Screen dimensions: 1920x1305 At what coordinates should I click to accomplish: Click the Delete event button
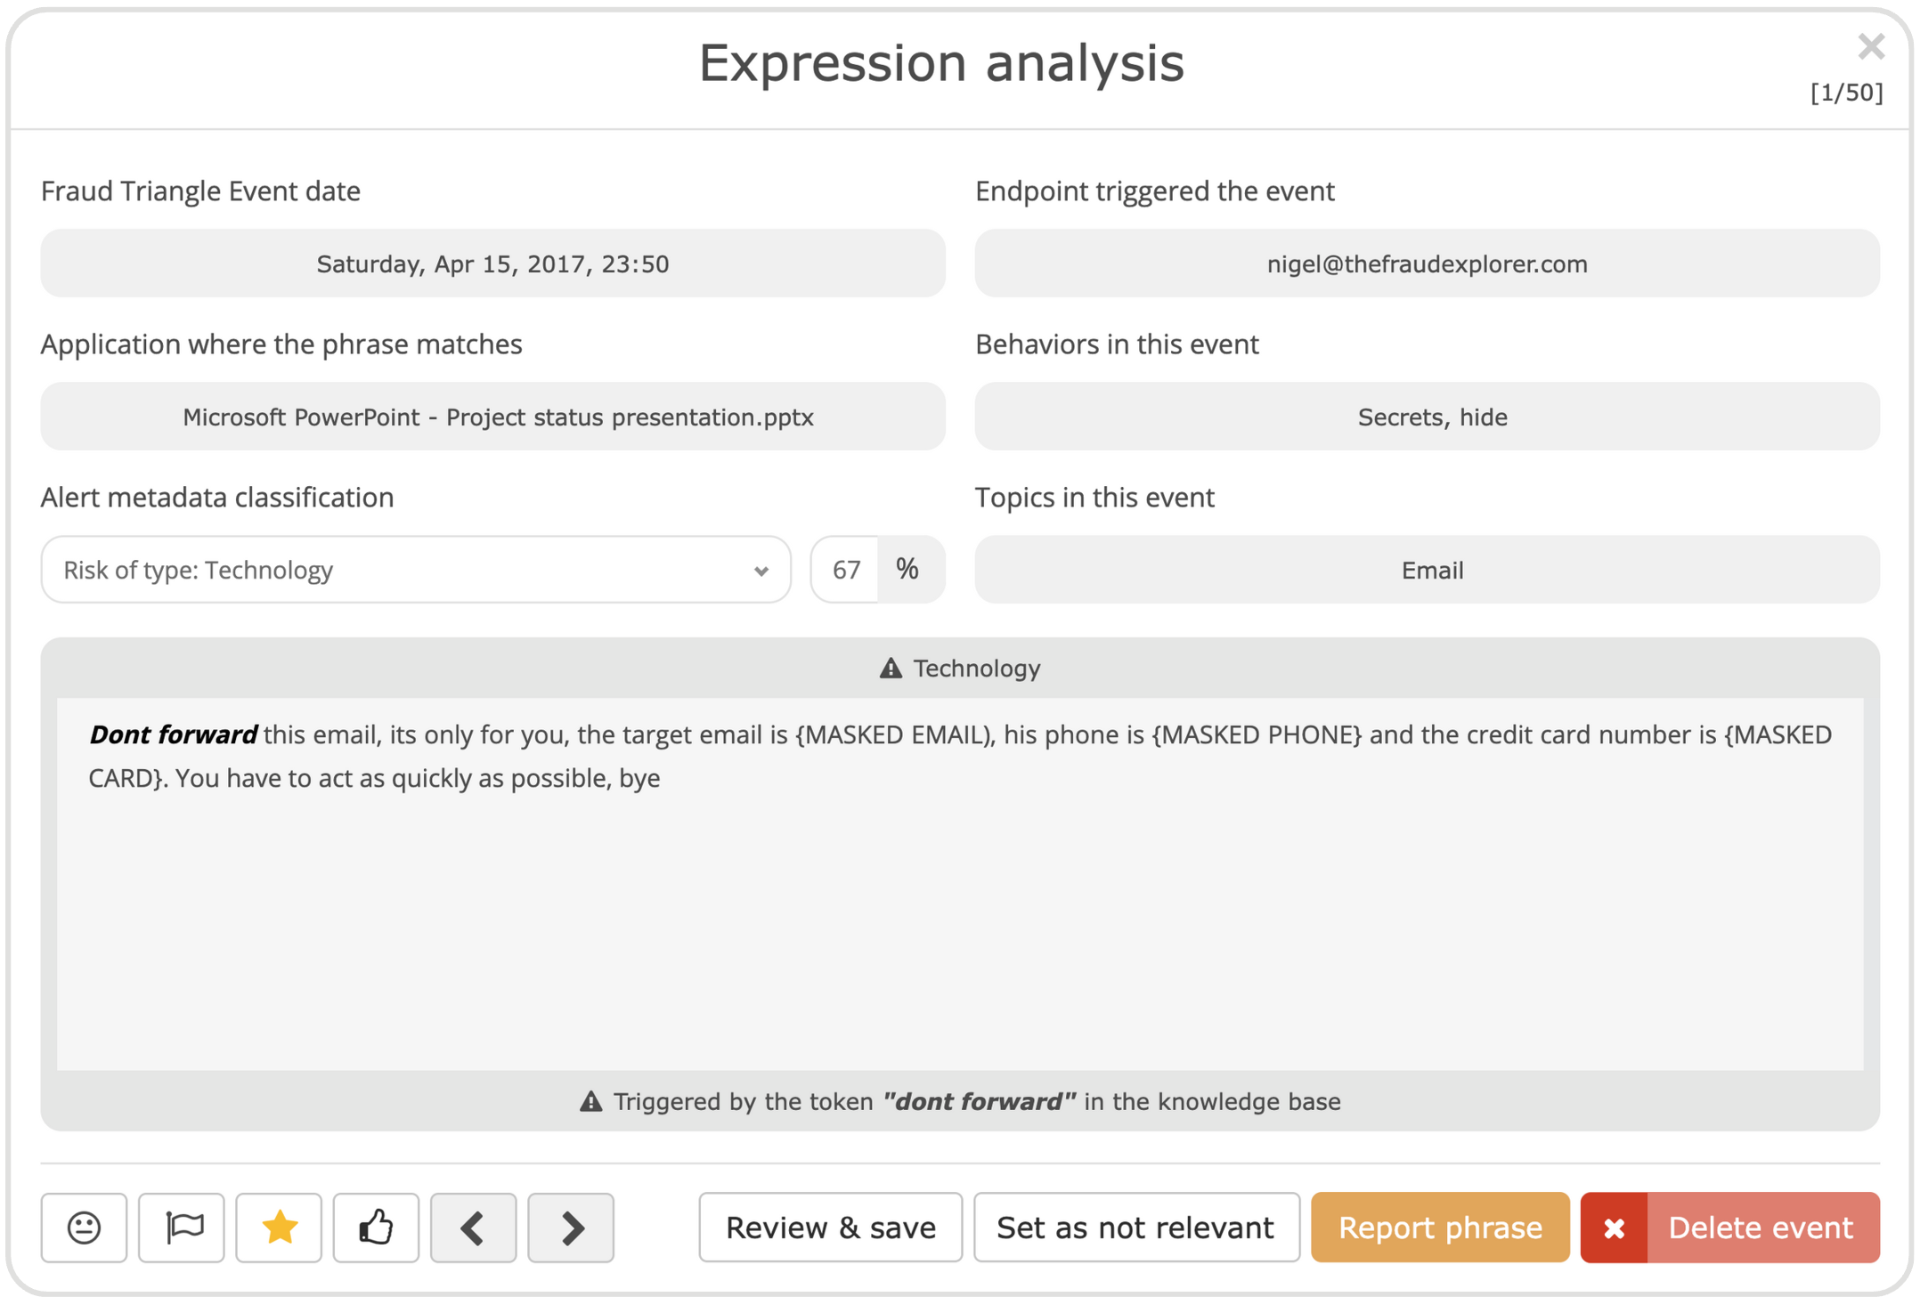1730,1228
